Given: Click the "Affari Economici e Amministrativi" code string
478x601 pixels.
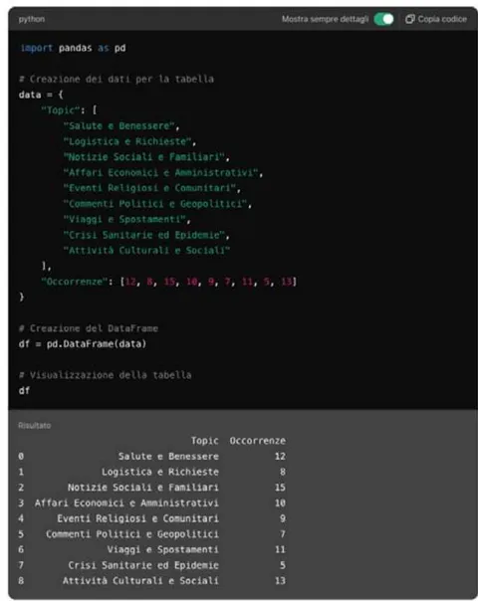Looking at the screenshot, I should pos(160,172).
